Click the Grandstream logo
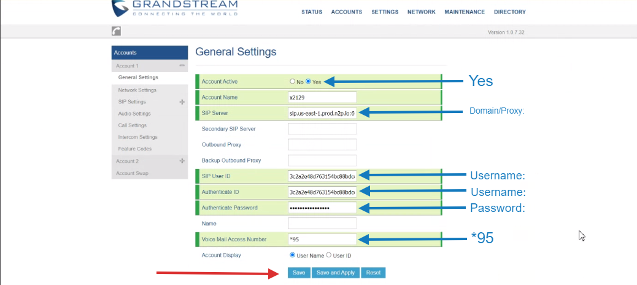The image size is (637, 285). pos(174,9)
